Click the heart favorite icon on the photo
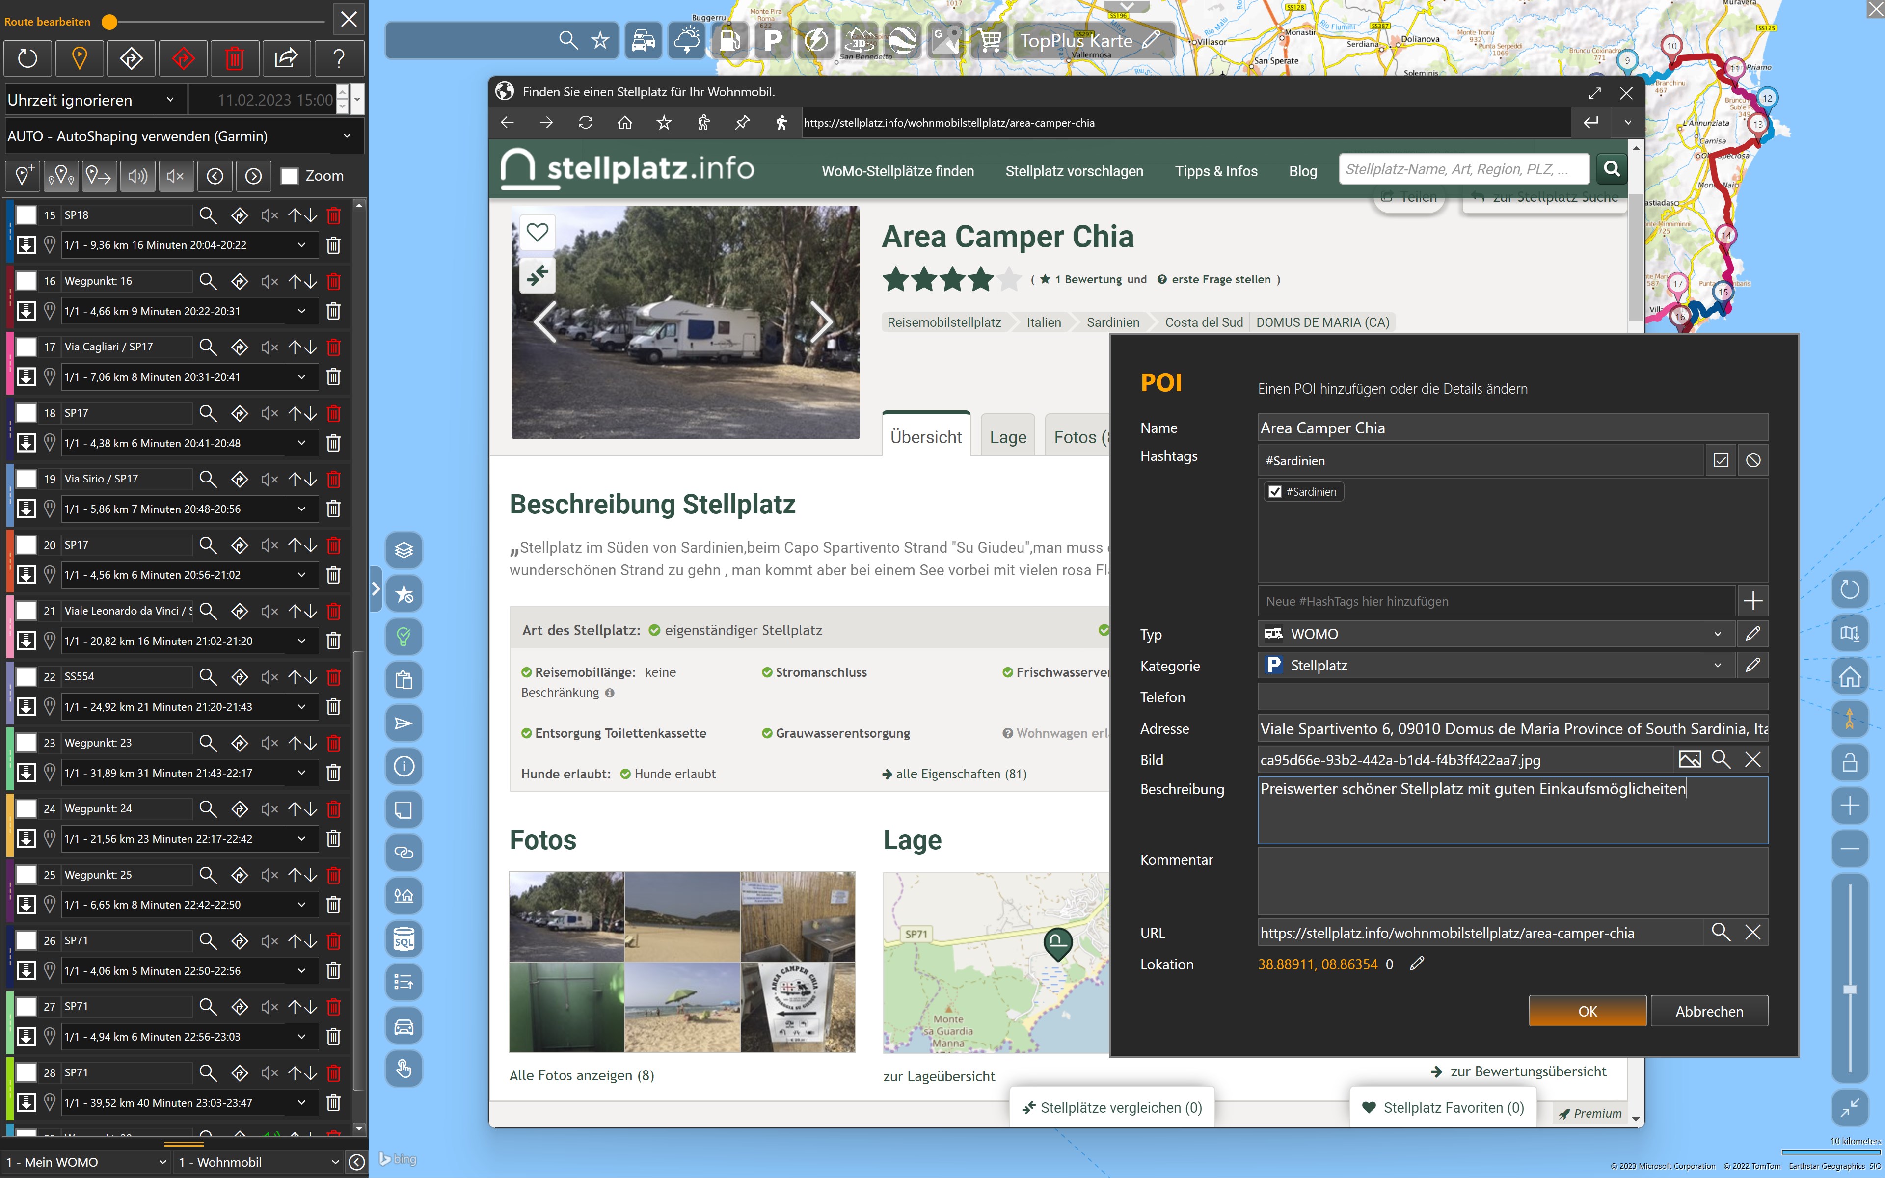 pos(538,231)
